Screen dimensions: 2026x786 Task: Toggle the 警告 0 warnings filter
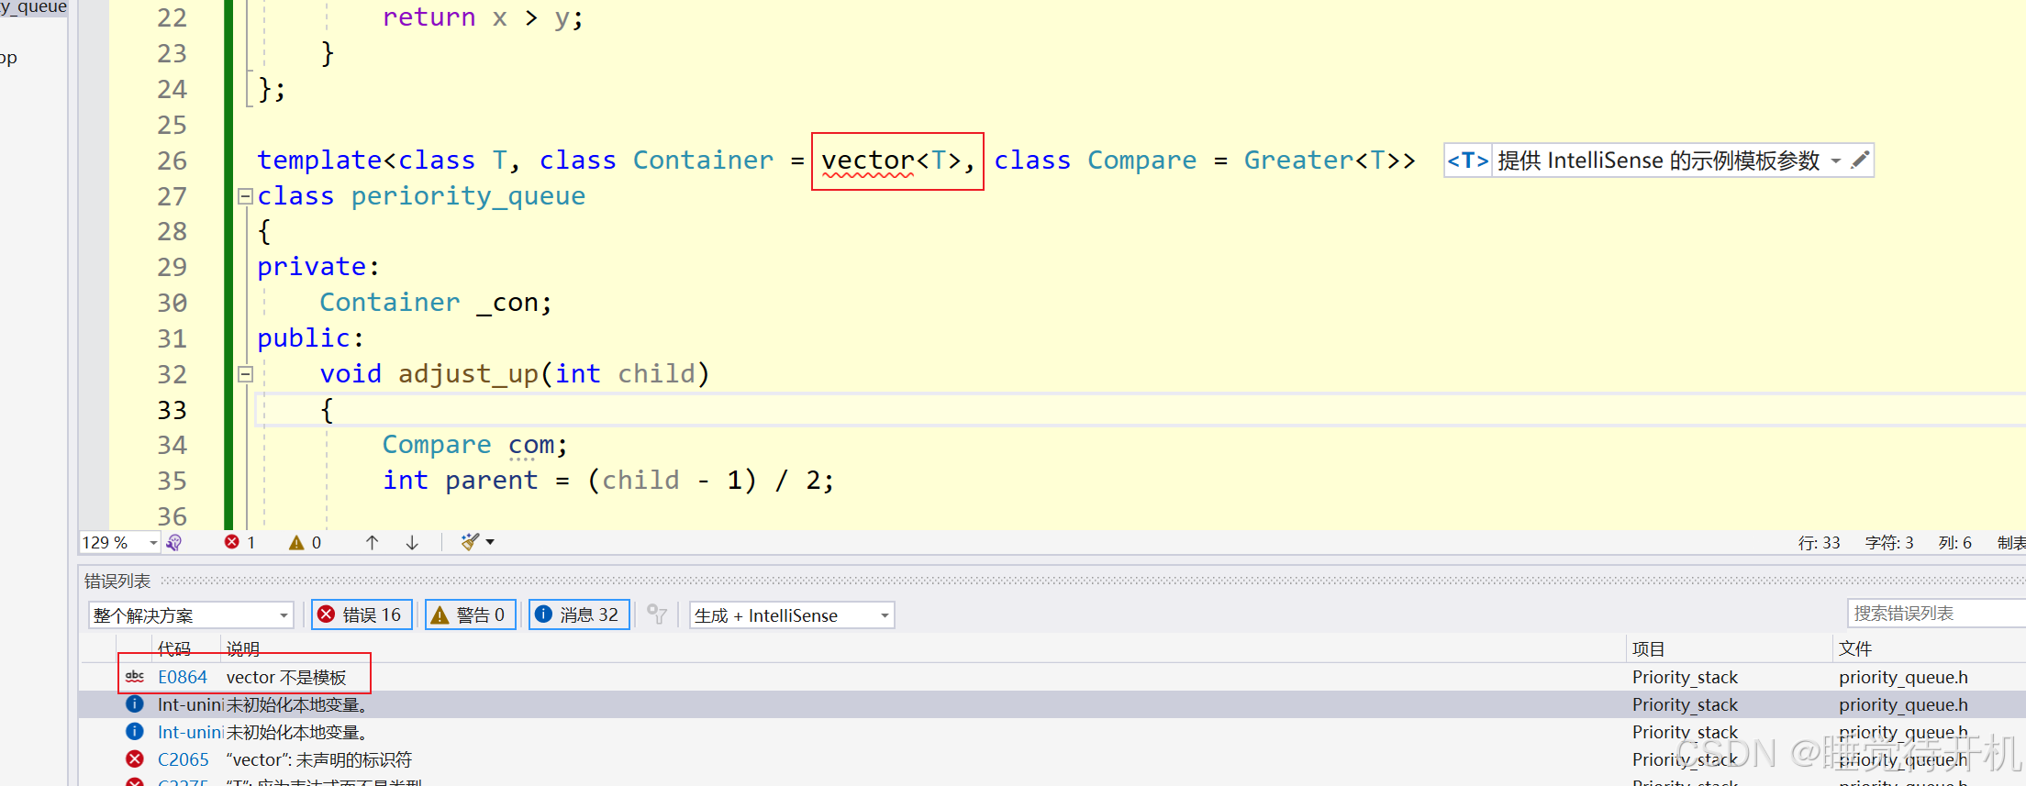[x=470, y=614]
